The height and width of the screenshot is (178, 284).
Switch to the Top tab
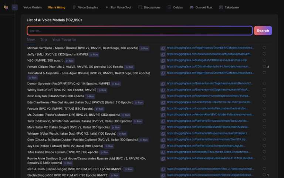[x=43, y=40]
